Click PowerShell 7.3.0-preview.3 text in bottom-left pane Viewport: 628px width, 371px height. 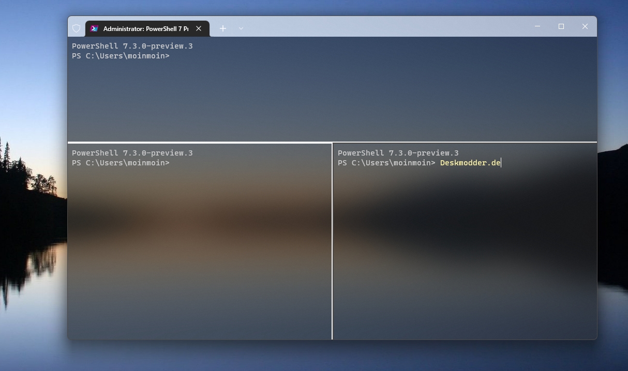click(132, 153)
